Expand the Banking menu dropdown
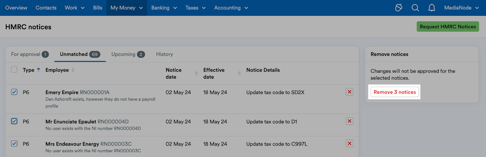 pos(164,8)
